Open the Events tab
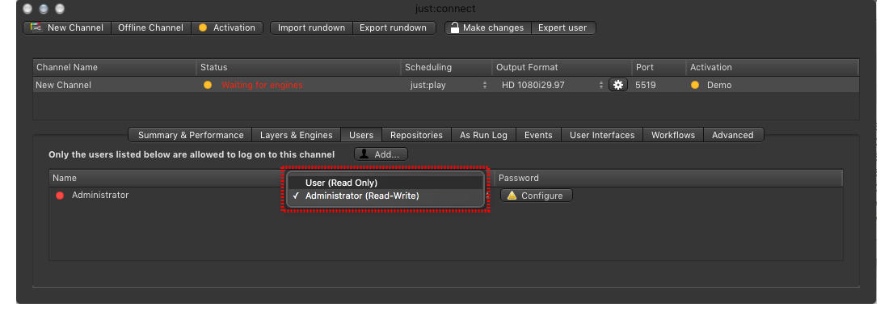Image resolution: width=893 pixels, height=320 pixels. point(538,135)
